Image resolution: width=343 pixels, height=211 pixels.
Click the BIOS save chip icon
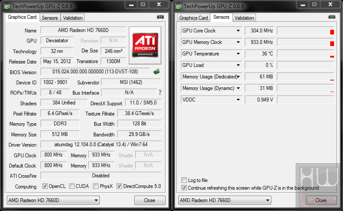pos(157,72)
